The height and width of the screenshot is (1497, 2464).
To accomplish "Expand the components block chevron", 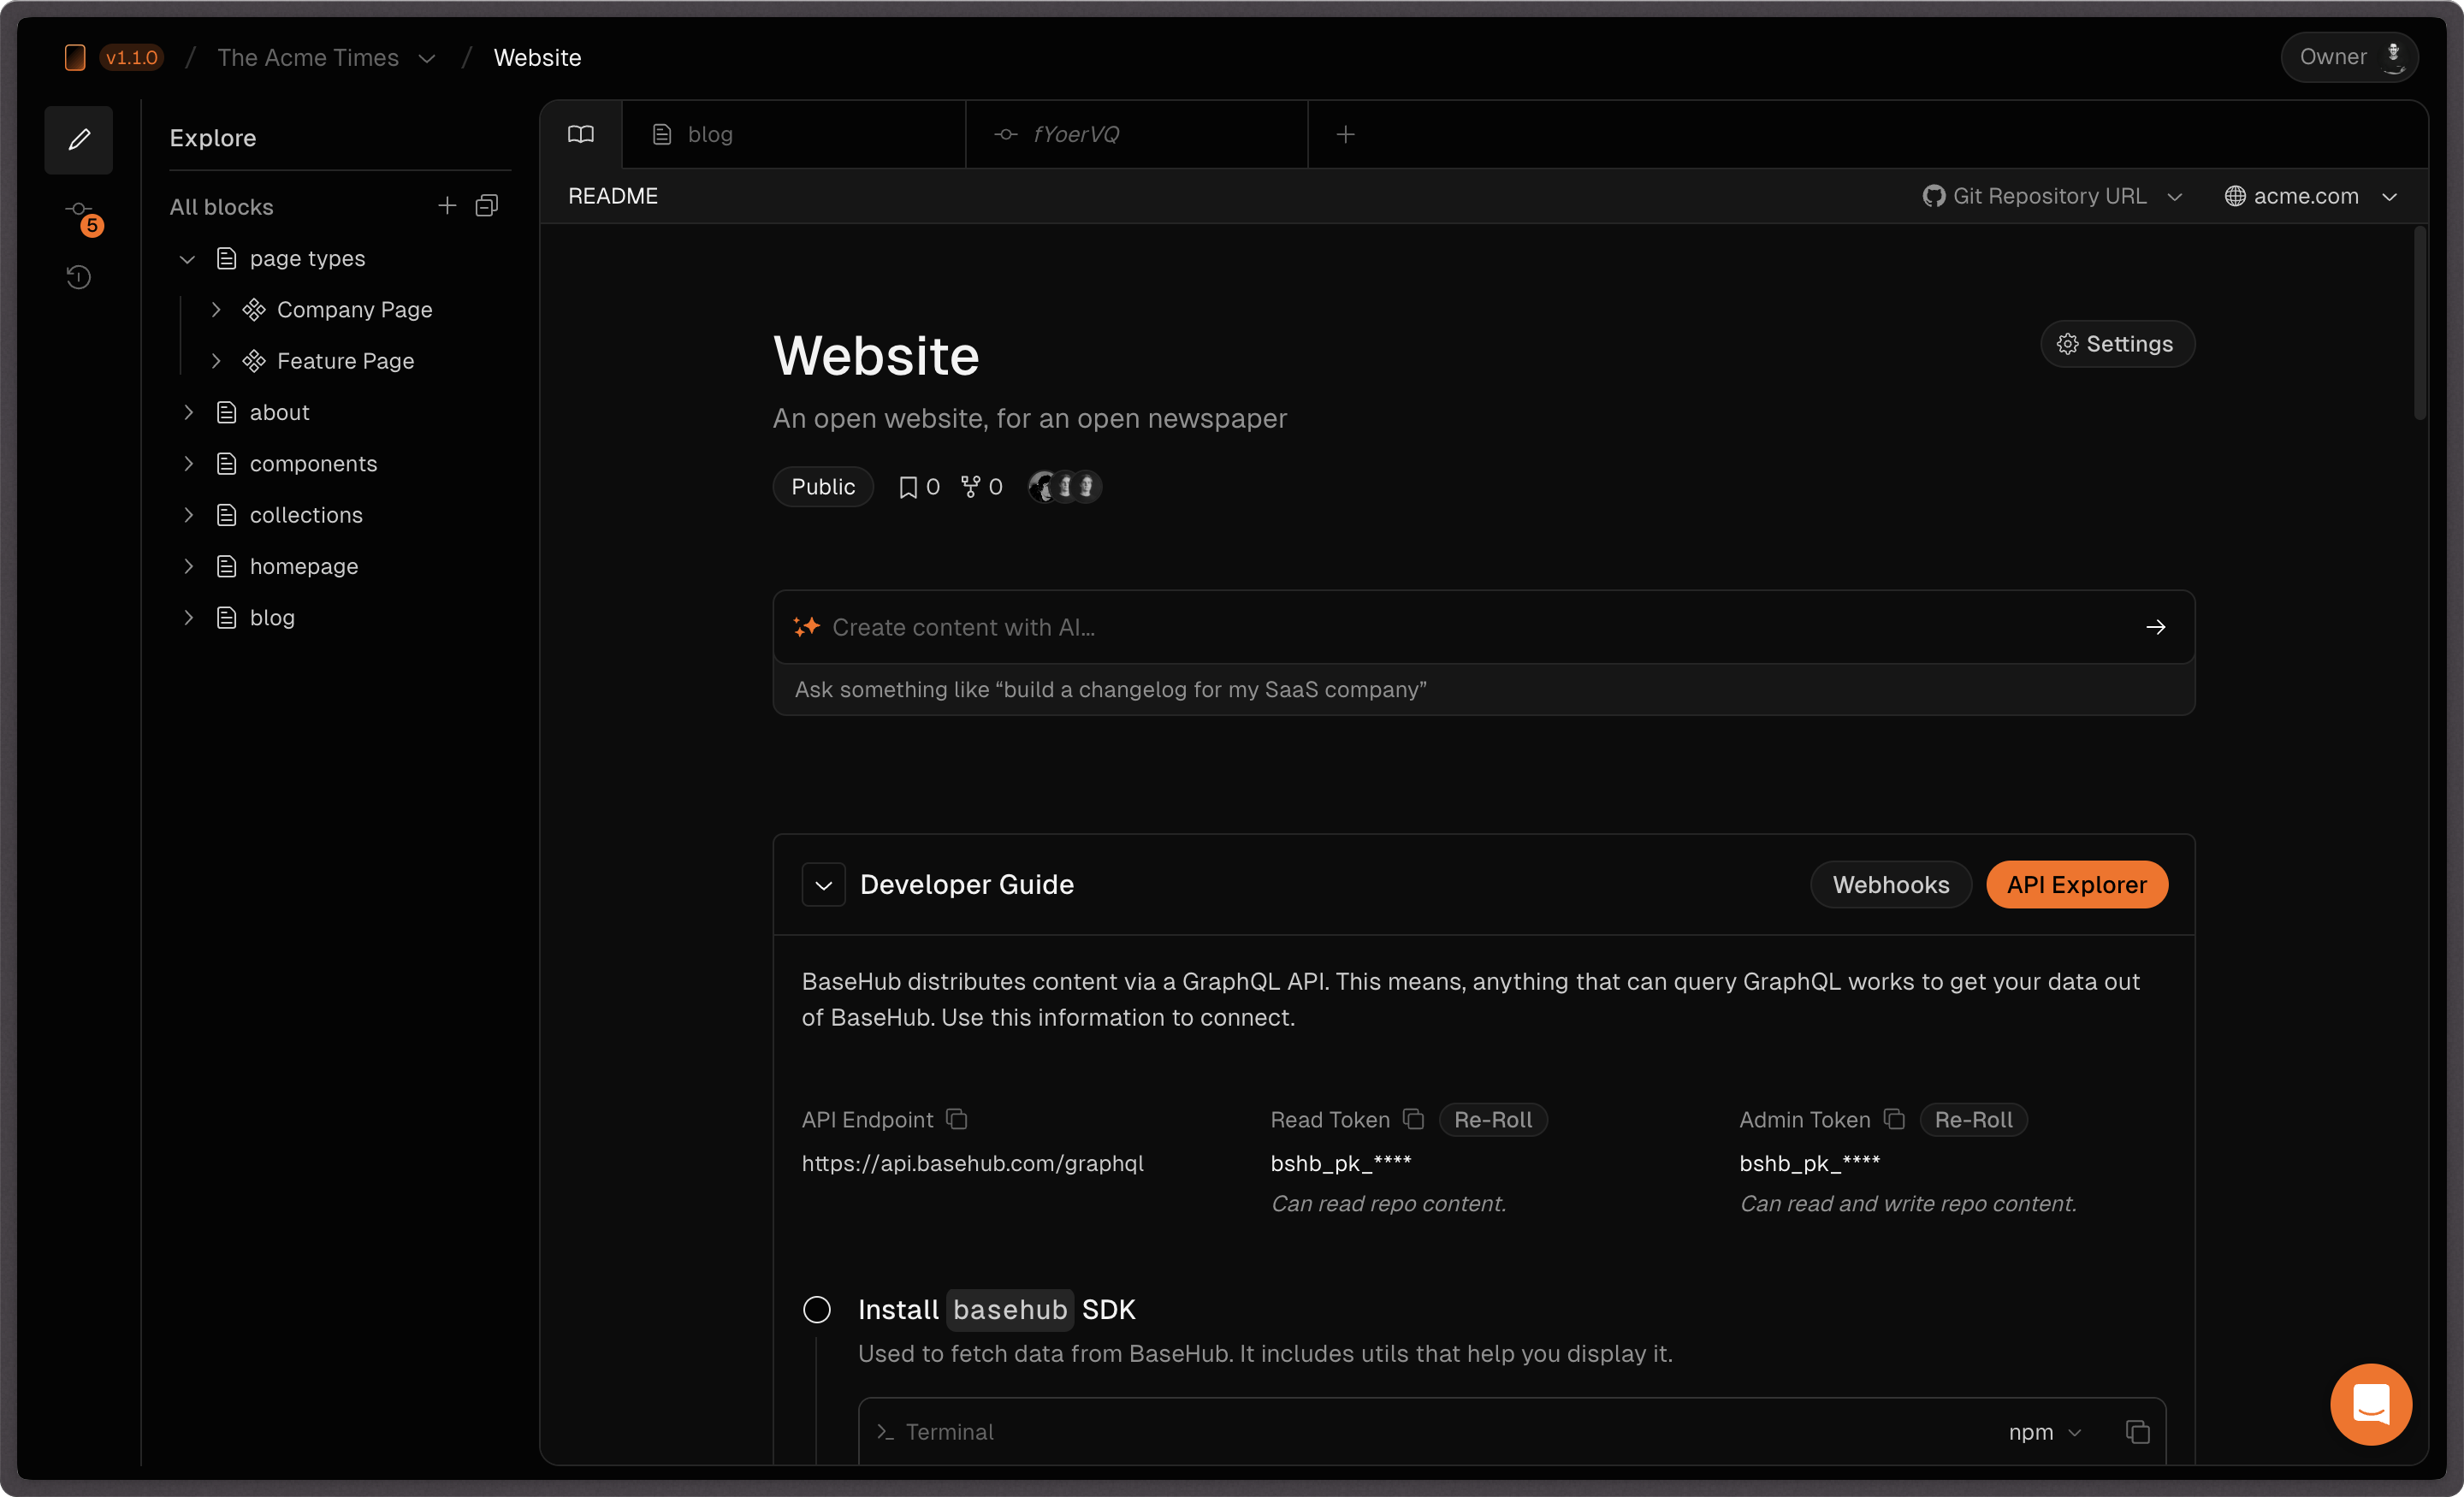I will tap(188, 464).
